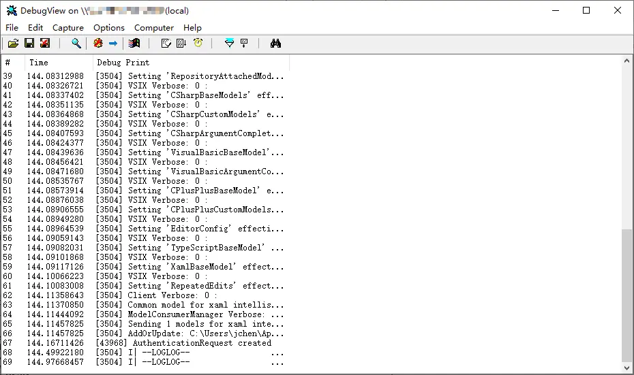Select row 63 'Common model for xaml intellis...' line

tap(144, 305)
